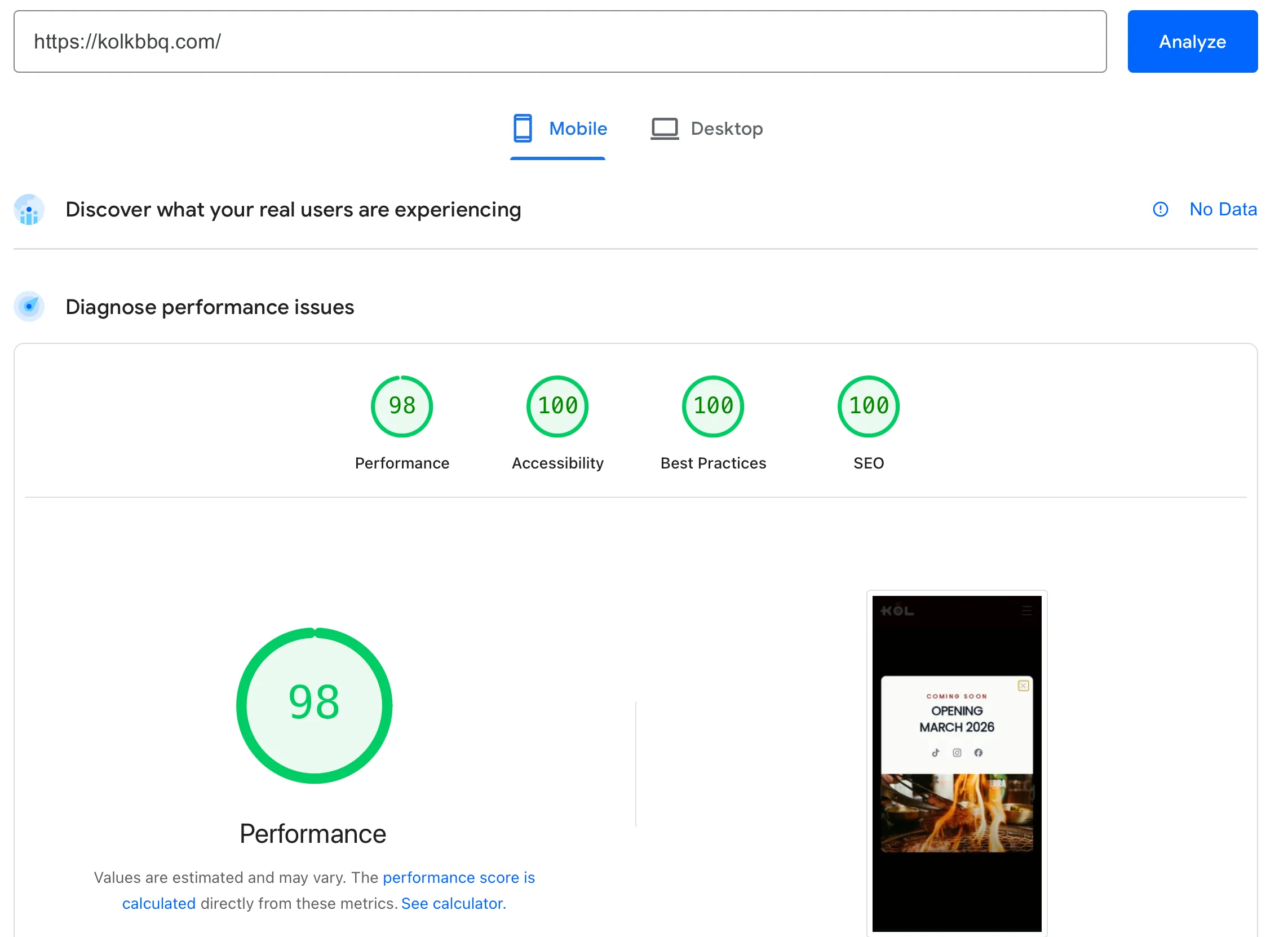Select the Performance 98 score gauge
The height and width of the screenshot is (937, 1266).
(x=401, y=406)
